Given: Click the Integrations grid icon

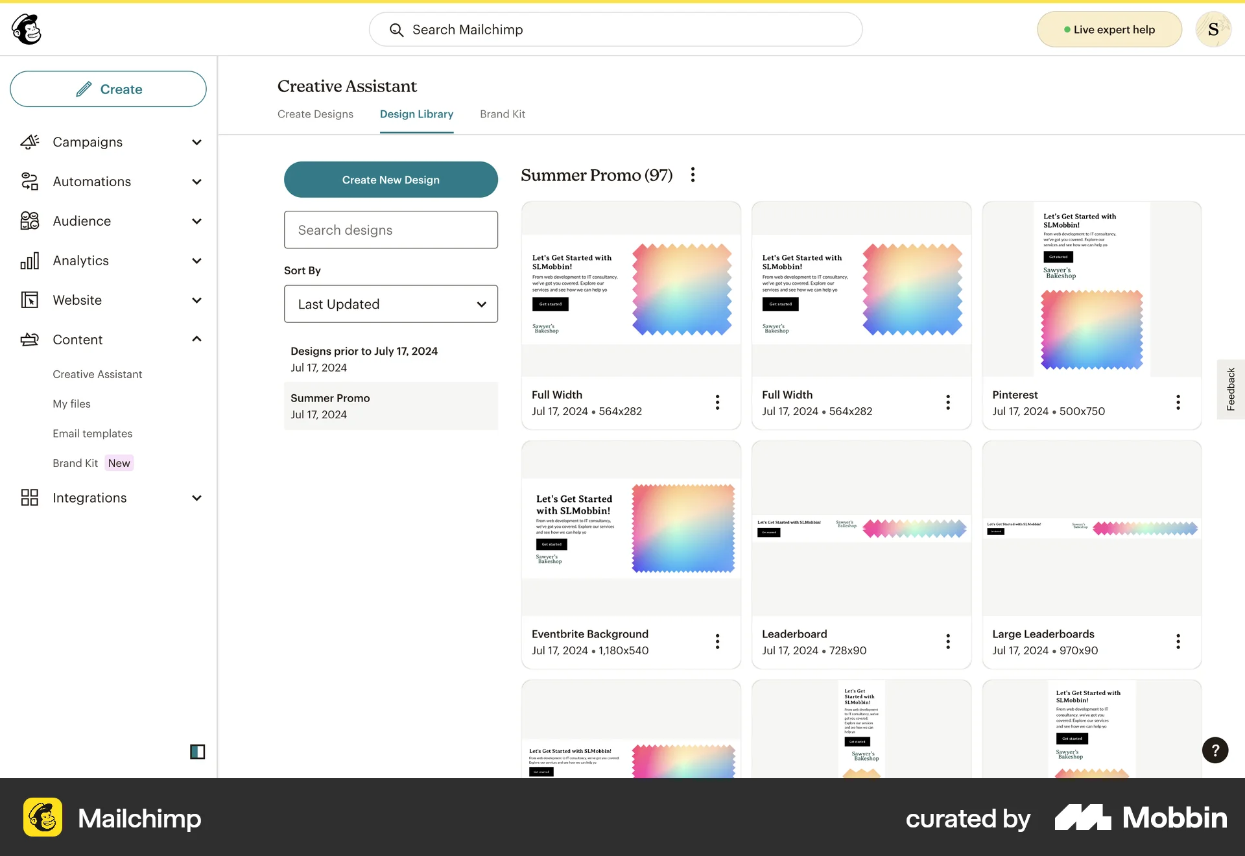Looking at the screenshot, I should pos(30,497).
